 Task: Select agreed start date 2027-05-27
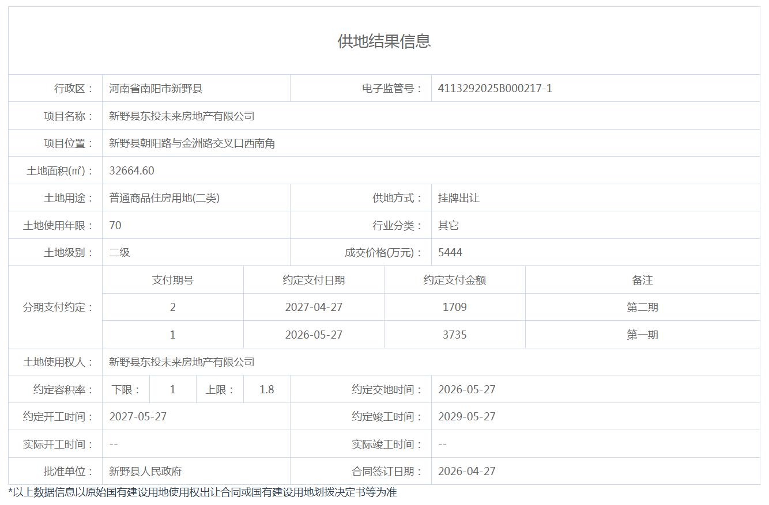click(x=138, y=417)
